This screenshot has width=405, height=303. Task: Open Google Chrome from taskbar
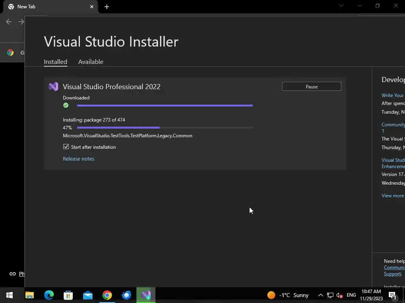click(107, 295)
